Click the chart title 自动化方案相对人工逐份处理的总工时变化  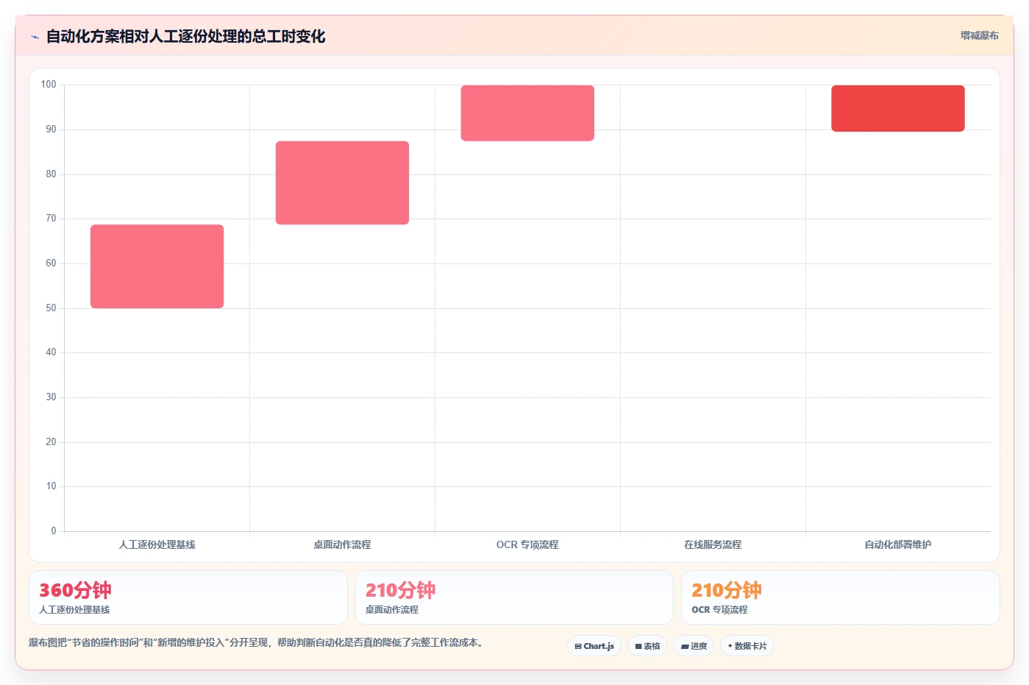coord(185,36)
